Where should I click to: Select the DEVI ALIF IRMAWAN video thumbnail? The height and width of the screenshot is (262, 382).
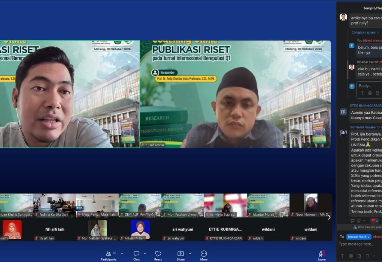(140, 205)
